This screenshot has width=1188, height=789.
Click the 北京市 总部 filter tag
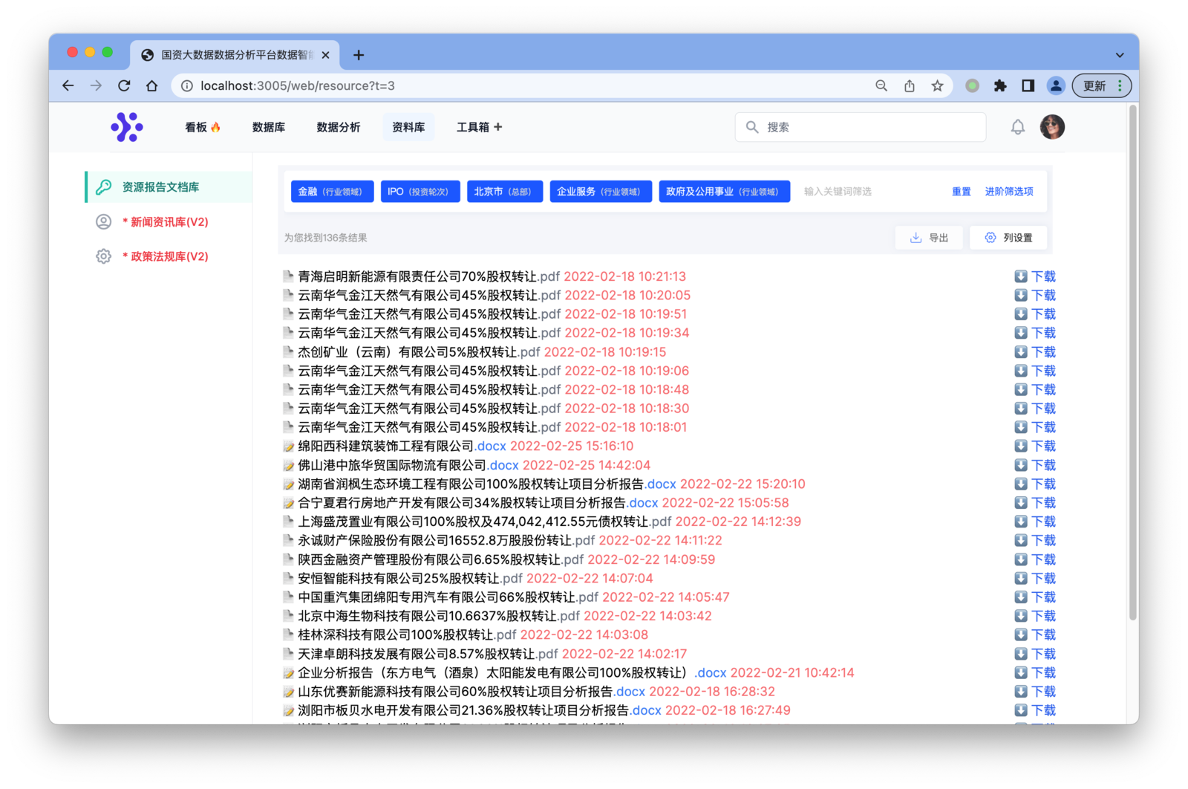point(504,192)
